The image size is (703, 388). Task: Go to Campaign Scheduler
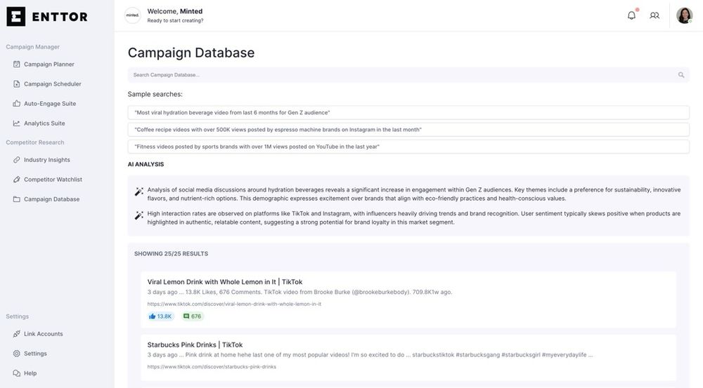coord(53,83)
